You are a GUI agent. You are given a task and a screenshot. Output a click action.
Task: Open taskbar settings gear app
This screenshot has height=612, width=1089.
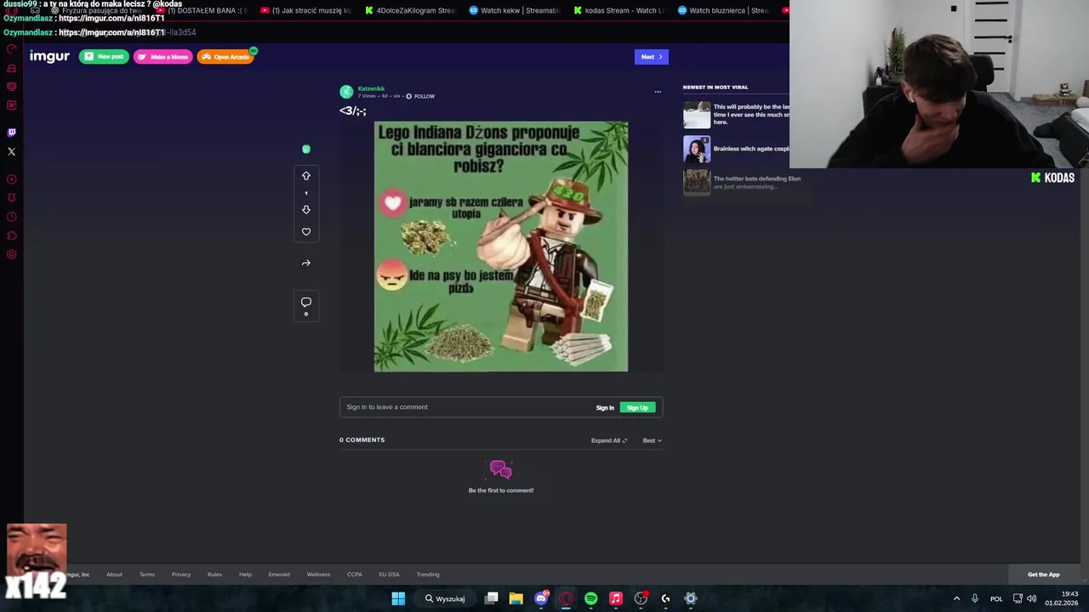pyautogui.click(x=691, y=598)
